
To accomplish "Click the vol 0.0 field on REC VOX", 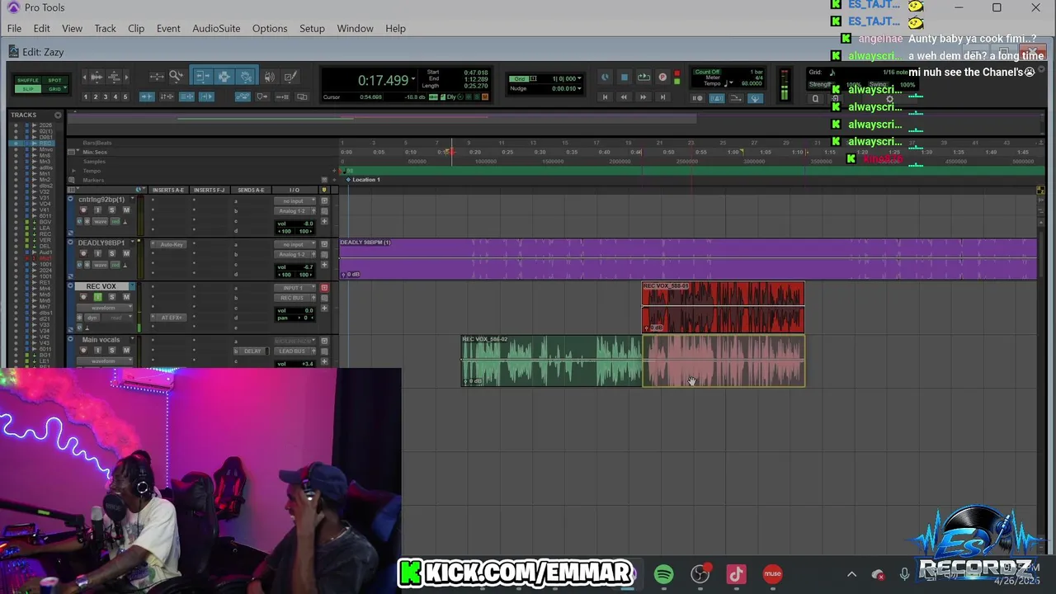I will coord(295,310).
